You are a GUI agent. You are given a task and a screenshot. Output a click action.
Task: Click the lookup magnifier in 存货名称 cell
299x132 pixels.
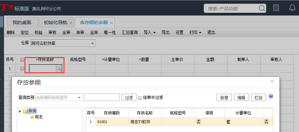coord(59,68)
